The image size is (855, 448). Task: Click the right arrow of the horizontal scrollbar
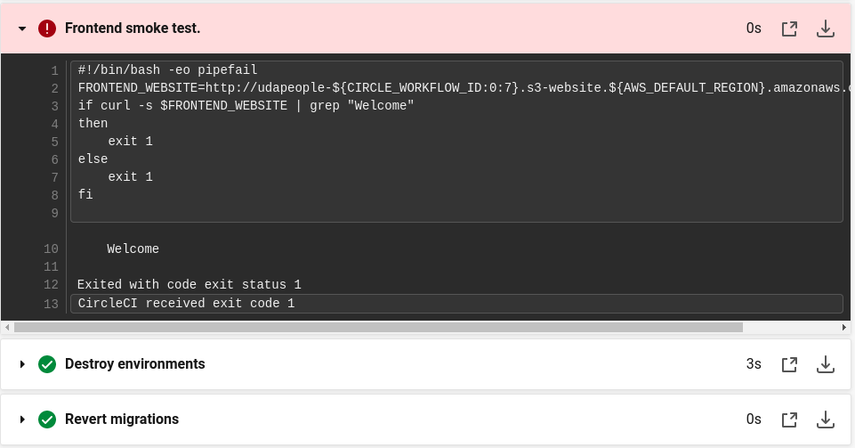click(x=844, y=328)
